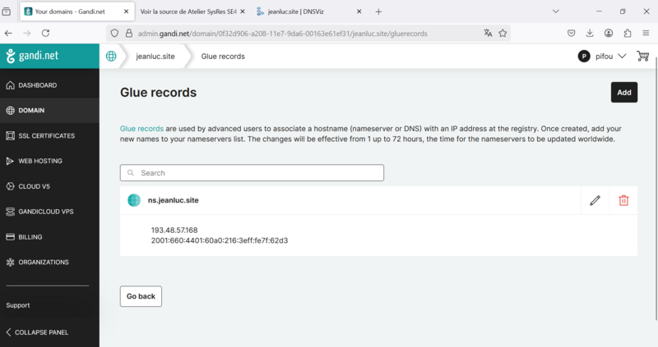Delete the ns.jeanluc.site glue record
The image size is (658, 347).
623,200
